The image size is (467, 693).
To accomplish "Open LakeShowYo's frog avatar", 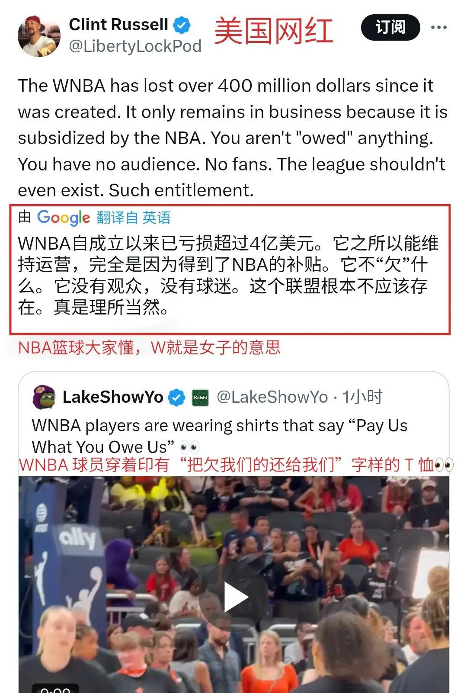I will (x=44, y=397).
